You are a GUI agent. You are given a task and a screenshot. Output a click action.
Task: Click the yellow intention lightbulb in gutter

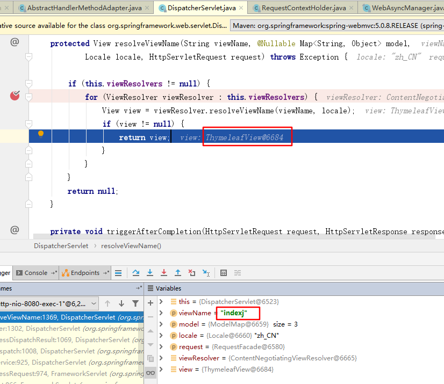coord(40,134)
